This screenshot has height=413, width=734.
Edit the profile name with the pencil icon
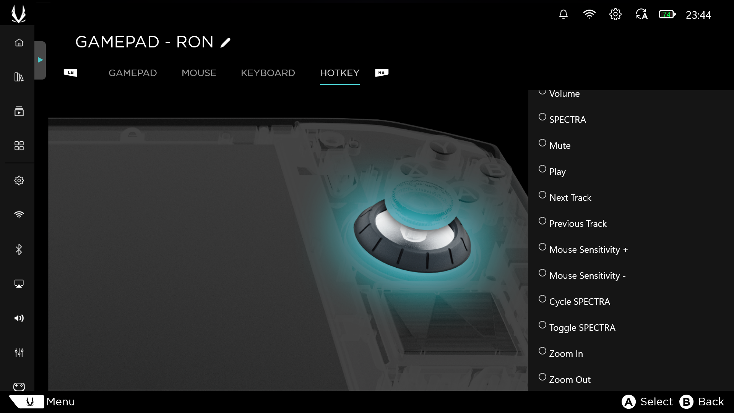click(x=226, y=42)
